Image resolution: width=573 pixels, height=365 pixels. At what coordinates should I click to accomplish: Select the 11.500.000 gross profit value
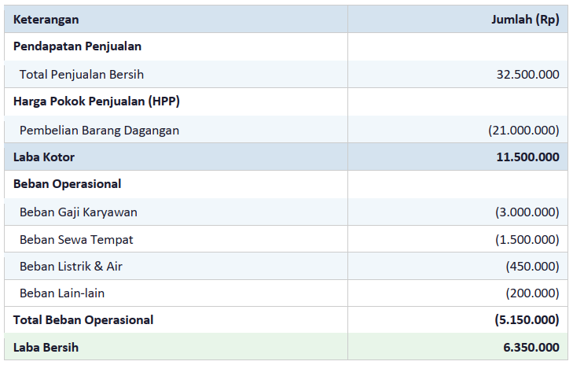[x=527, y=157]
